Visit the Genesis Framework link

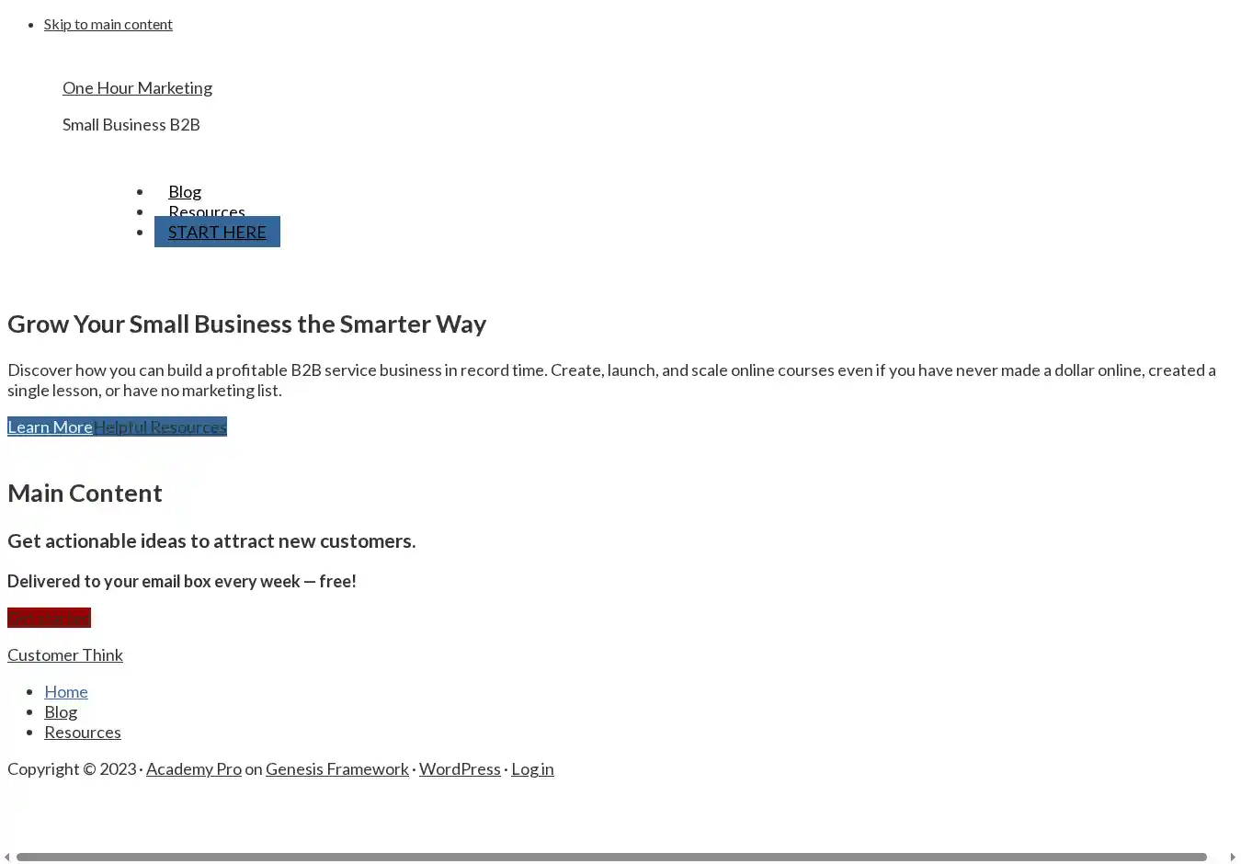coord(336,768)
